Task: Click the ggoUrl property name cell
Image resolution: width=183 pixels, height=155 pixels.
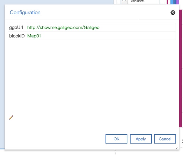Action: [x=17, y=27]
